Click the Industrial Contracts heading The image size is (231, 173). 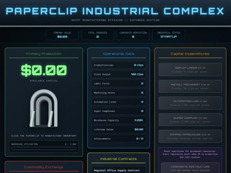[x=118, y=159]
